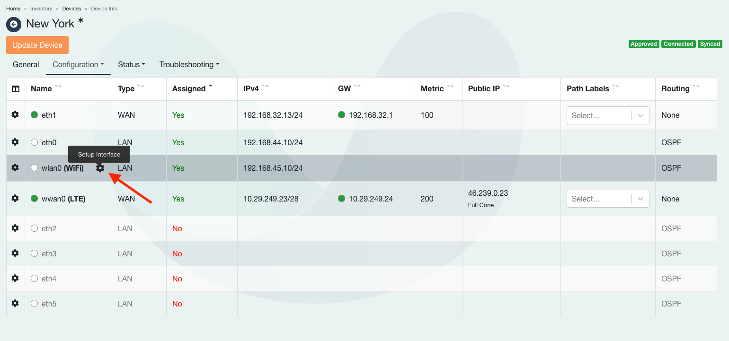The height and width of the screenshot is (341, 729).
Task: Select the eth3 radio circle
Action: [34, 254]
